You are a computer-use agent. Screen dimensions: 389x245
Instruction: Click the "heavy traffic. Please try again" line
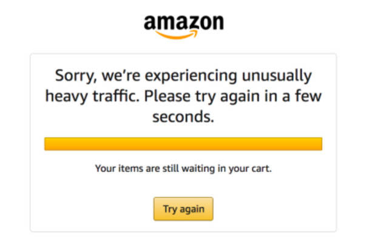[183, 96]
